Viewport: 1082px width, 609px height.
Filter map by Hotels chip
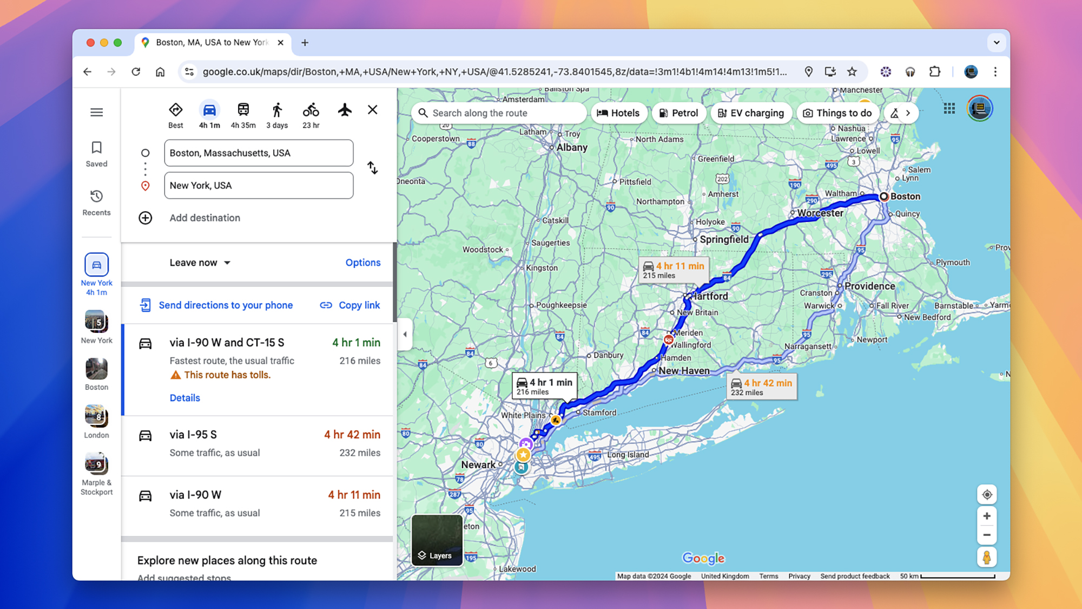[618, 113]
